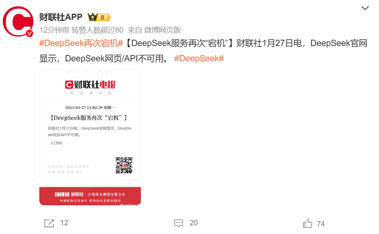The width and height of the screenshot is (379, 234).
Task: View the 财联社电报 attached image
Action: (90, 138)
